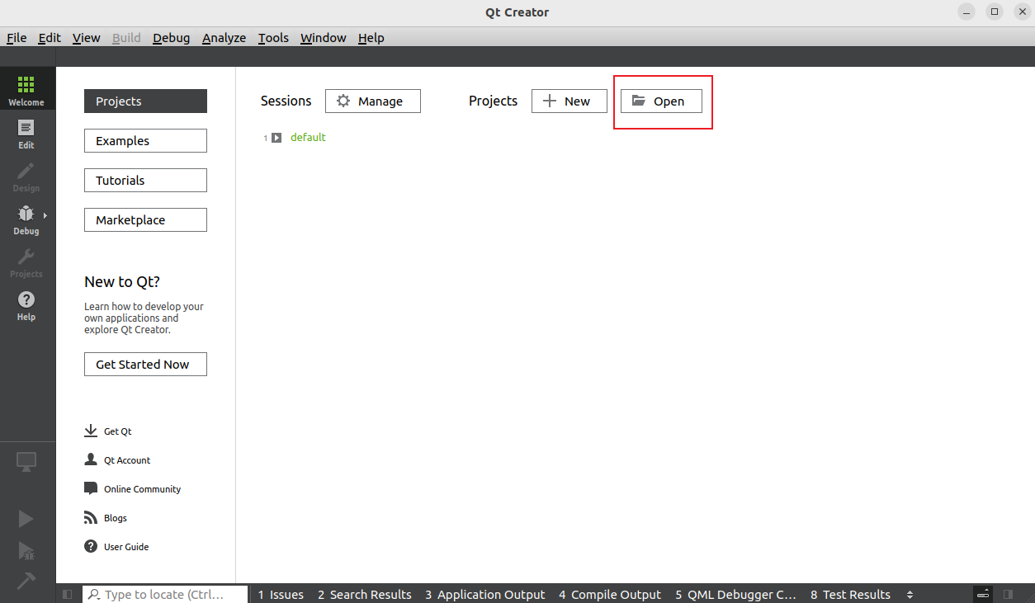
Task: Toggle the right sidebar via the status bar icon
Action: [x=1008, y=594]
